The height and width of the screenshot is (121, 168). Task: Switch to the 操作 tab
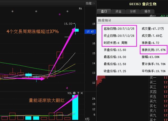147,11
